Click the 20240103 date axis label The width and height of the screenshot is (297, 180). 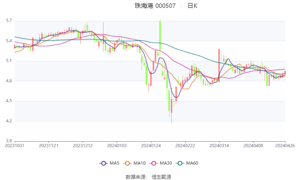117,146
